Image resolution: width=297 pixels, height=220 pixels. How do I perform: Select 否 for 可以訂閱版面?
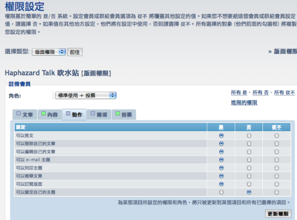[249, 184]
